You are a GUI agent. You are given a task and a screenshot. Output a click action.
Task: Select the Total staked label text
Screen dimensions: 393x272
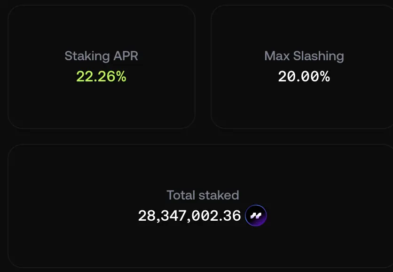click(x=203, y=195)
